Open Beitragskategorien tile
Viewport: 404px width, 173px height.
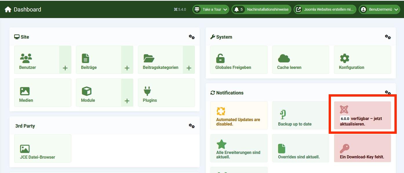click(x=160, y=60)
